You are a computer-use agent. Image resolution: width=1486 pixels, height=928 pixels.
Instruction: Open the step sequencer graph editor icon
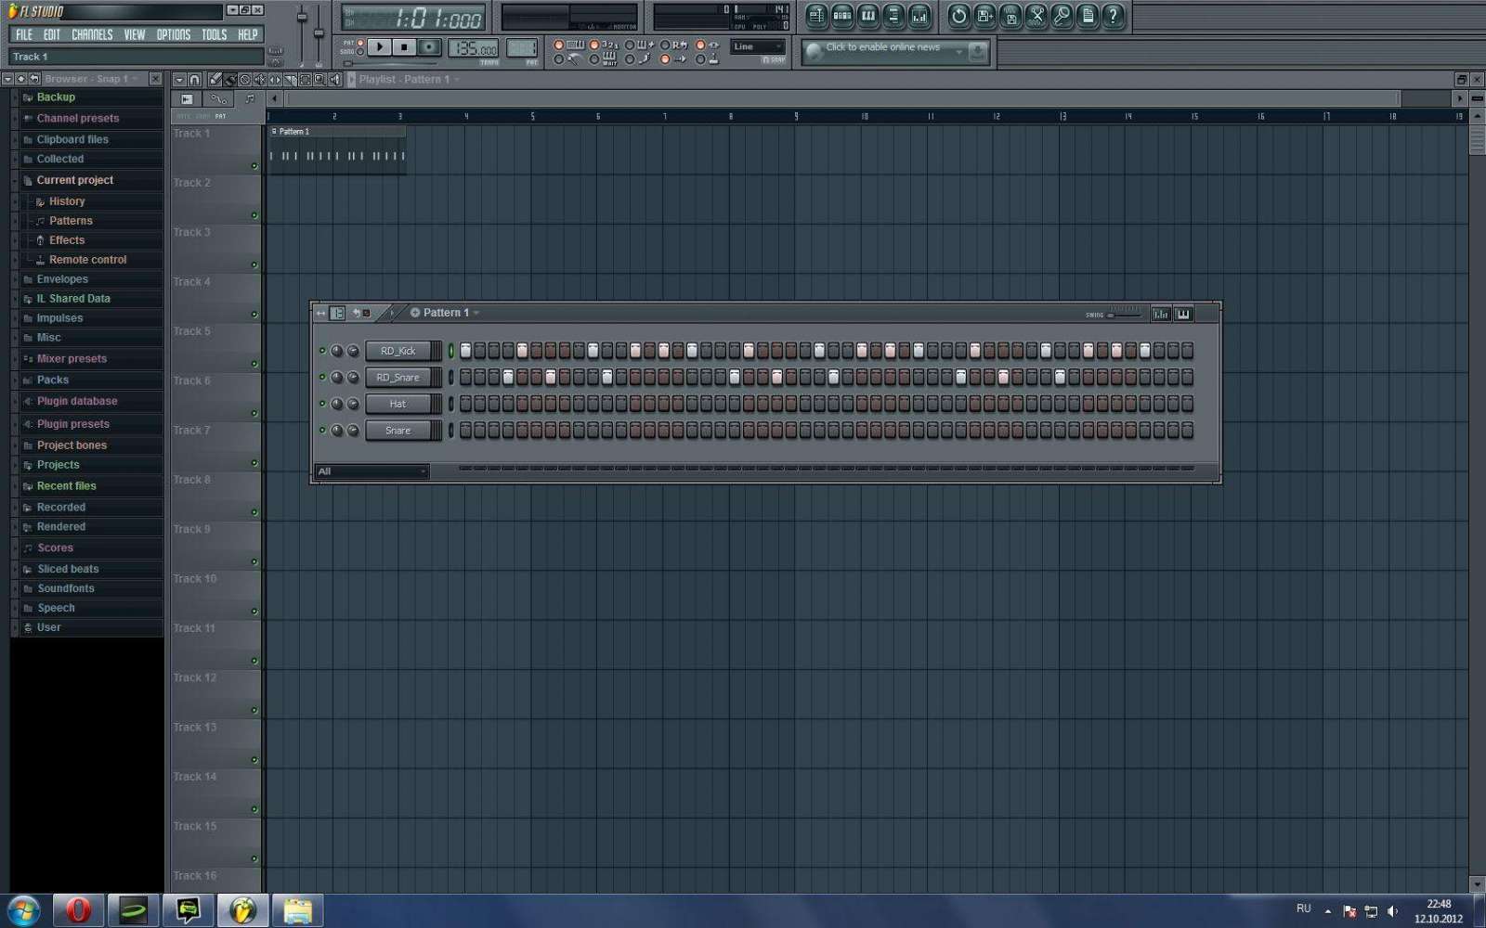1160,314
